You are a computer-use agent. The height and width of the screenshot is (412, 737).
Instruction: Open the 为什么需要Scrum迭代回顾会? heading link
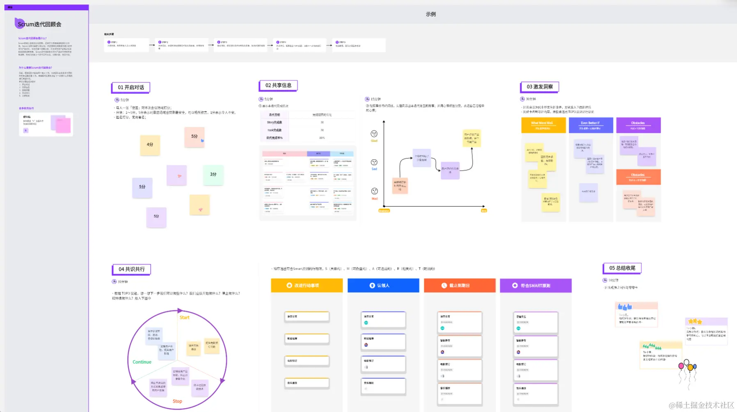(x=35, y=68)
